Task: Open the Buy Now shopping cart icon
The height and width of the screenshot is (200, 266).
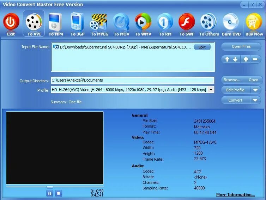Action: [x=254, y=22]
